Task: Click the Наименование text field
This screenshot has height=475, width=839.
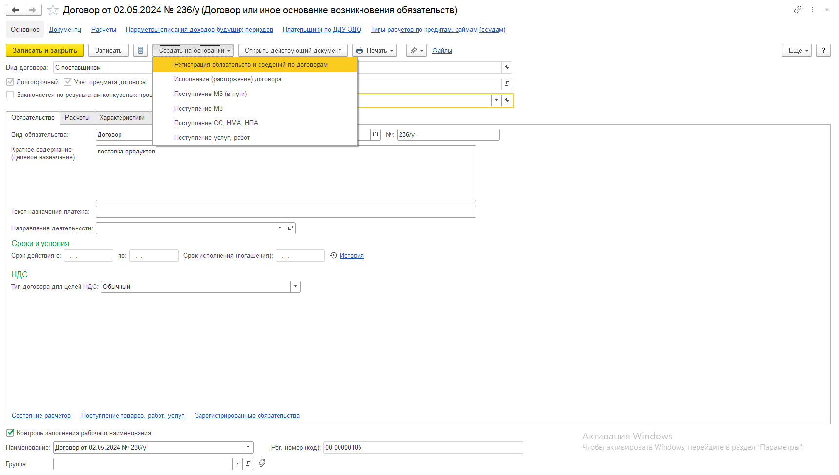Action: [x=148, y=447]
